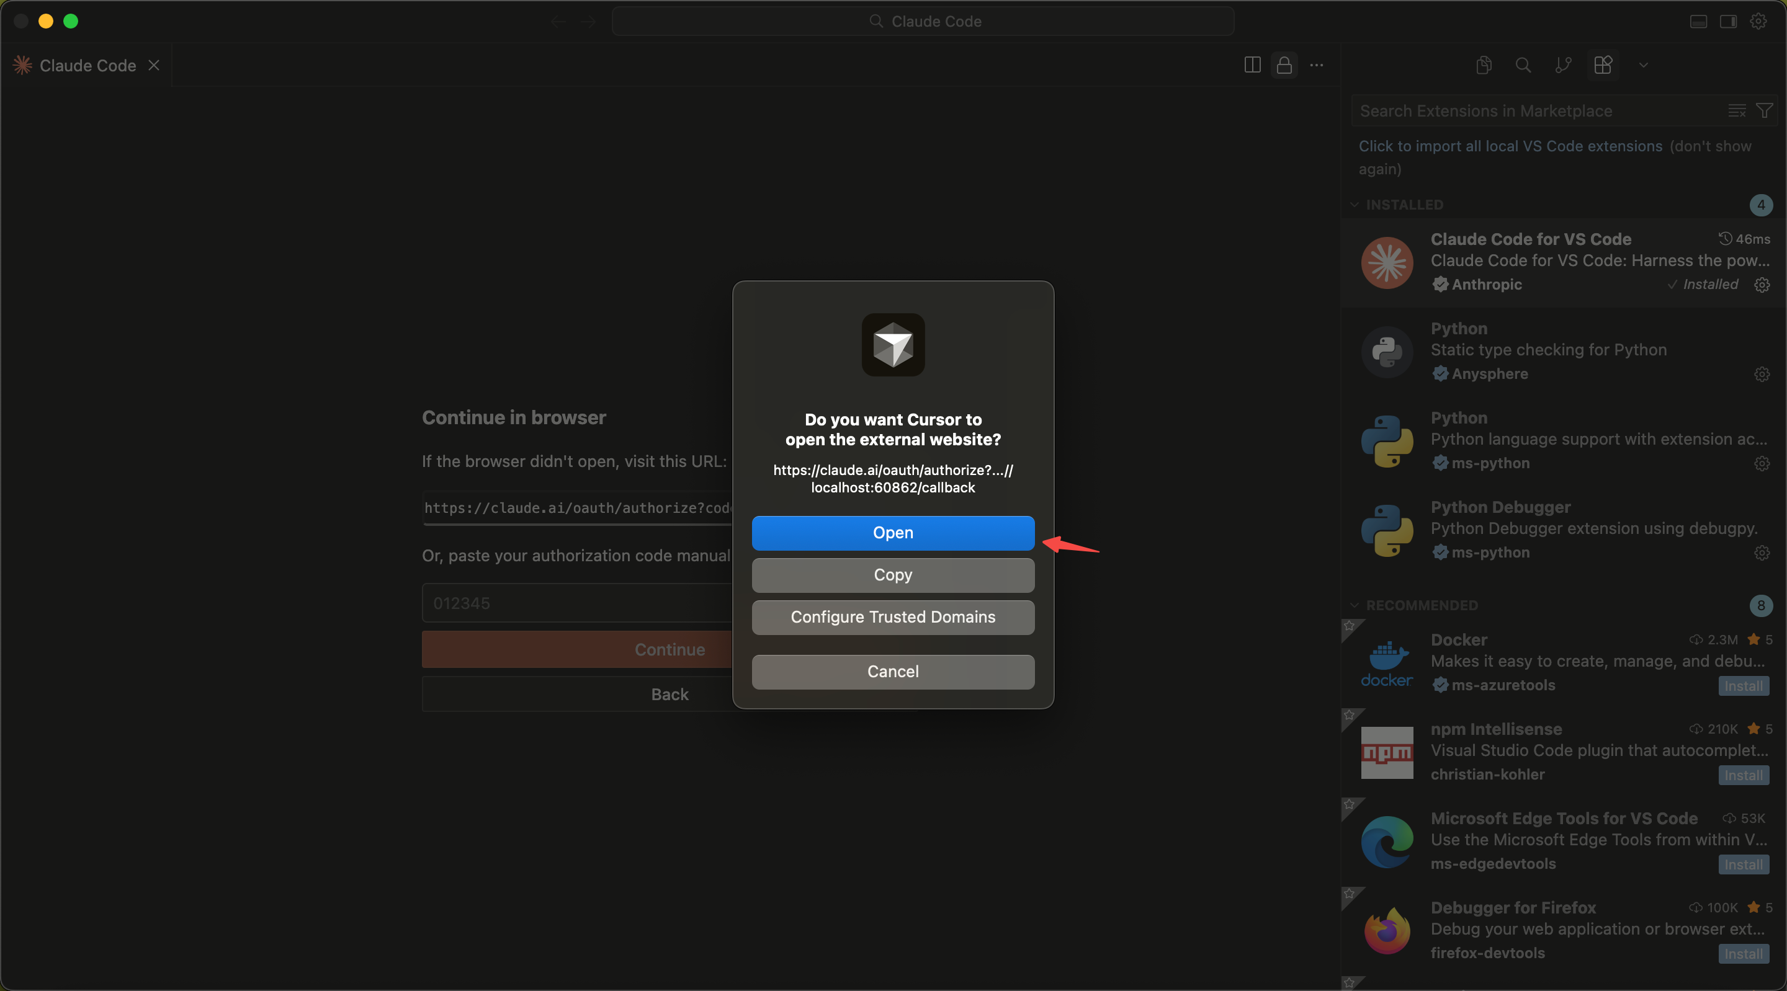This screenshot has width=1787, height=991.
Task: Click Open in the external website dialog
Action: click(x=893, y=533)
